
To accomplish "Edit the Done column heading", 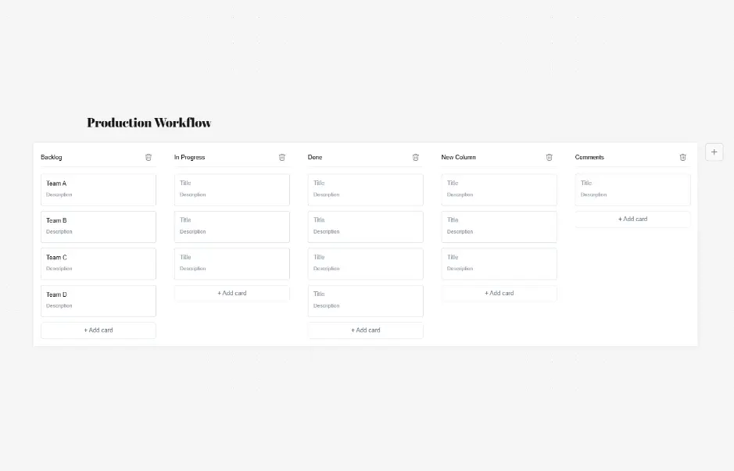I will [315, 157].
